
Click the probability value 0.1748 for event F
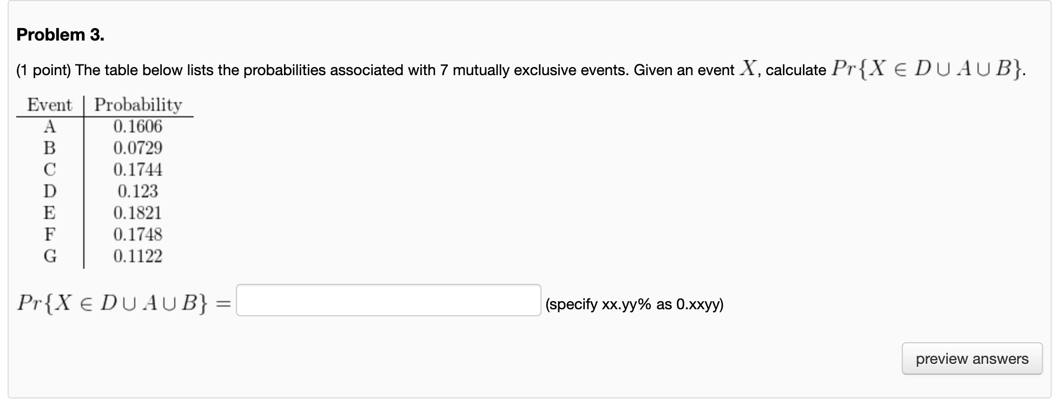pyautogui.click(x=138, y=234)
